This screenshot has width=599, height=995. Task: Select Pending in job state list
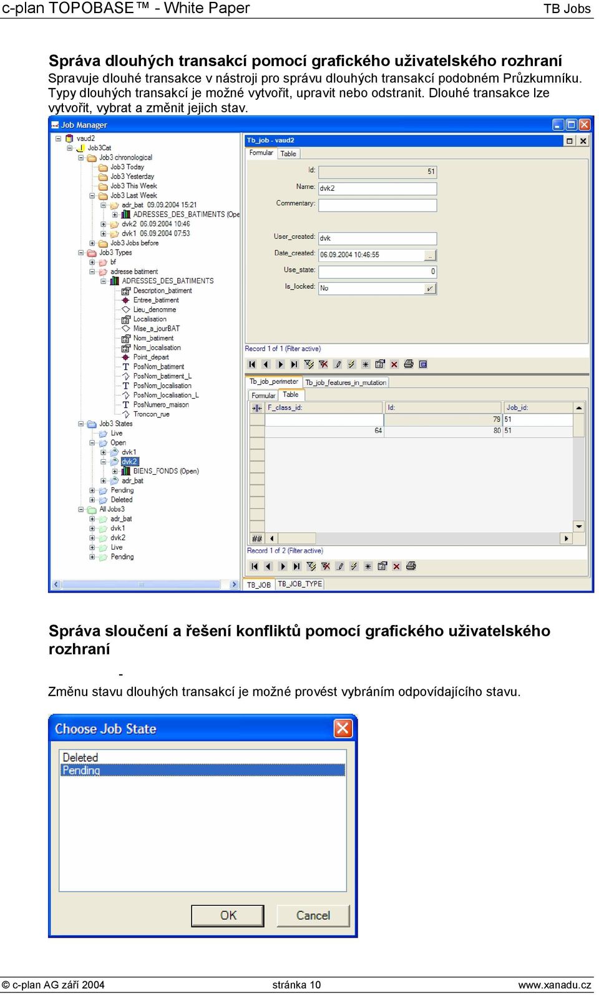point(202,770)
